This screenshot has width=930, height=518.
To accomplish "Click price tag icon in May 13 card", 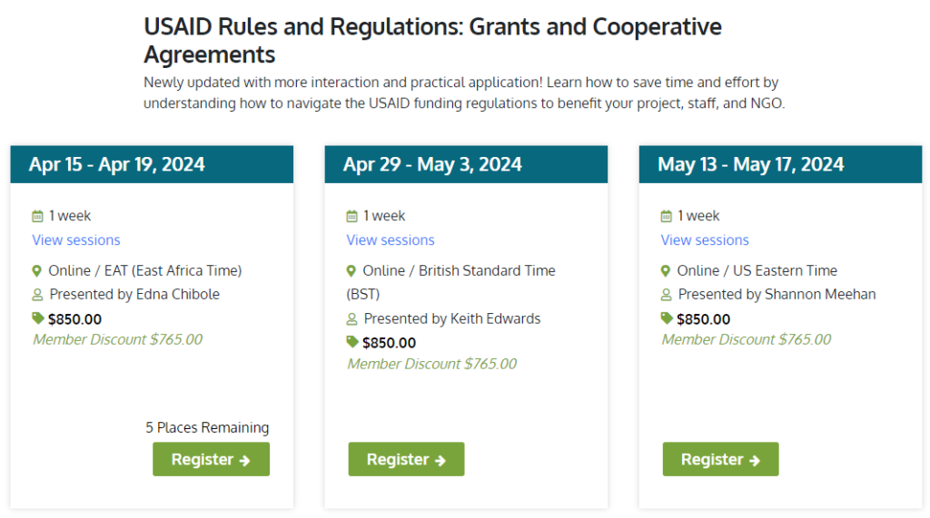I will pos(667,318).
